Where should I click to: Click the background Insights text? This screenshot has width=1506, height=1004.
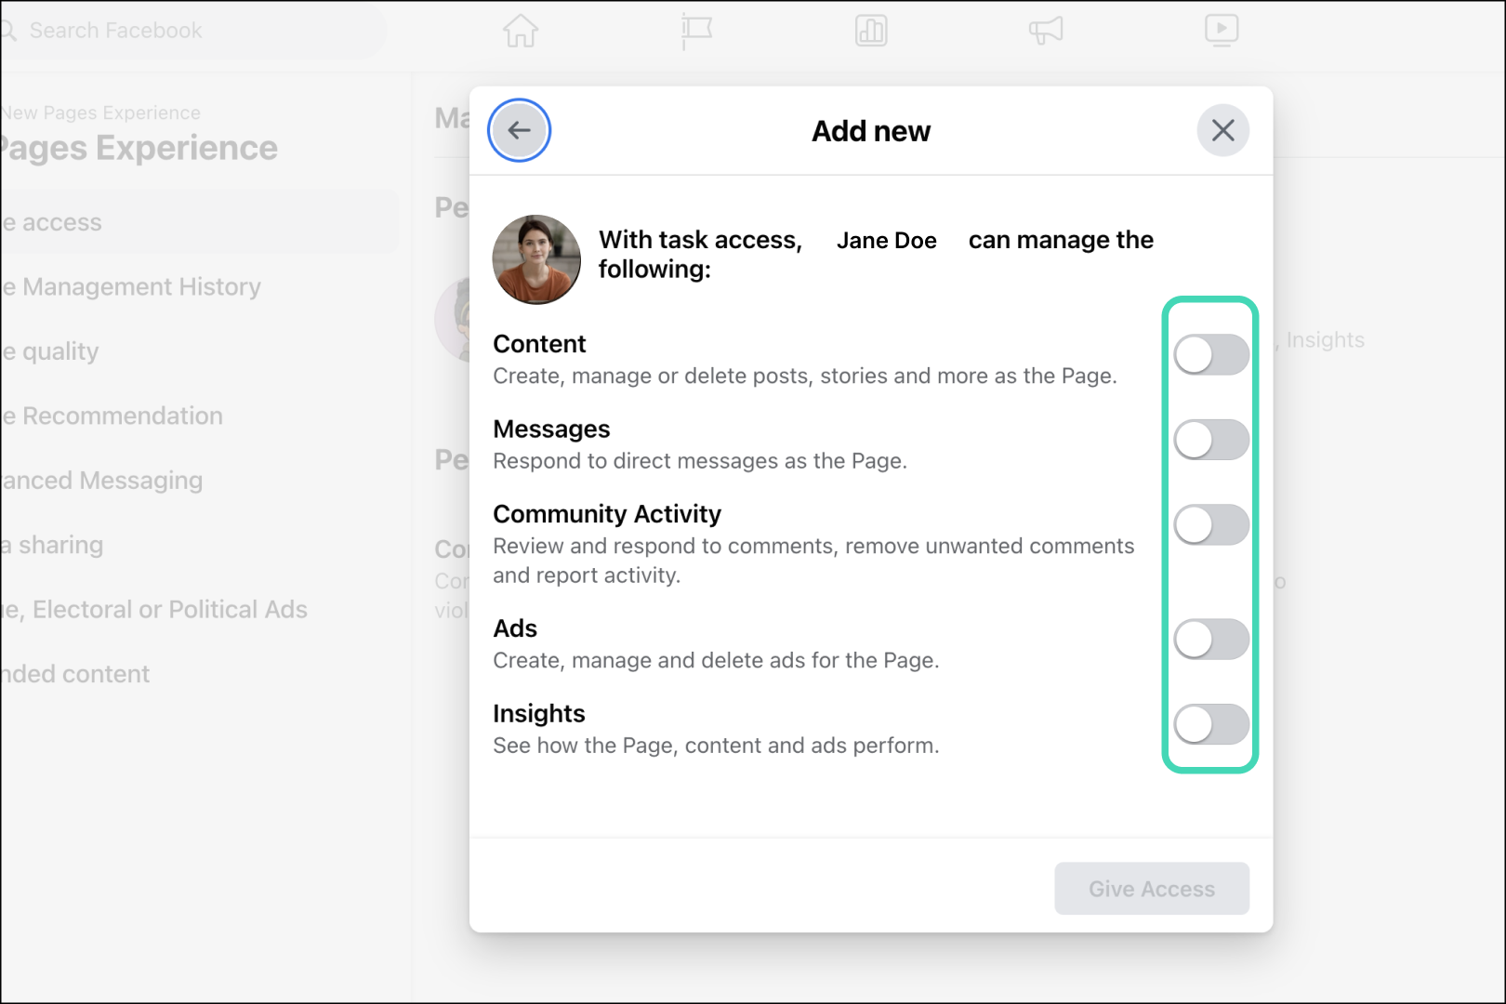click(x=1325, y=340)
